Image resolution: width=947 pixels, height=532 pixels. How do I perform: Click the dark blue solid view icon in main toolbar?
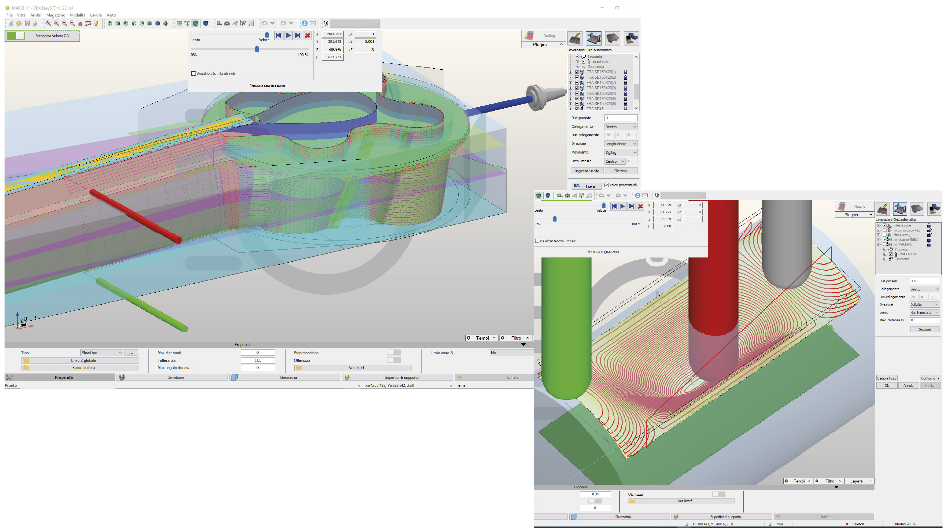(x=206, y=23)
